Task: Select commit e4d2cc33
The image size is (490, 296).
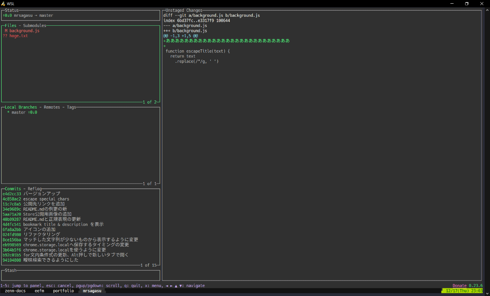Action: pyautogui.click(x=31, y=194)
